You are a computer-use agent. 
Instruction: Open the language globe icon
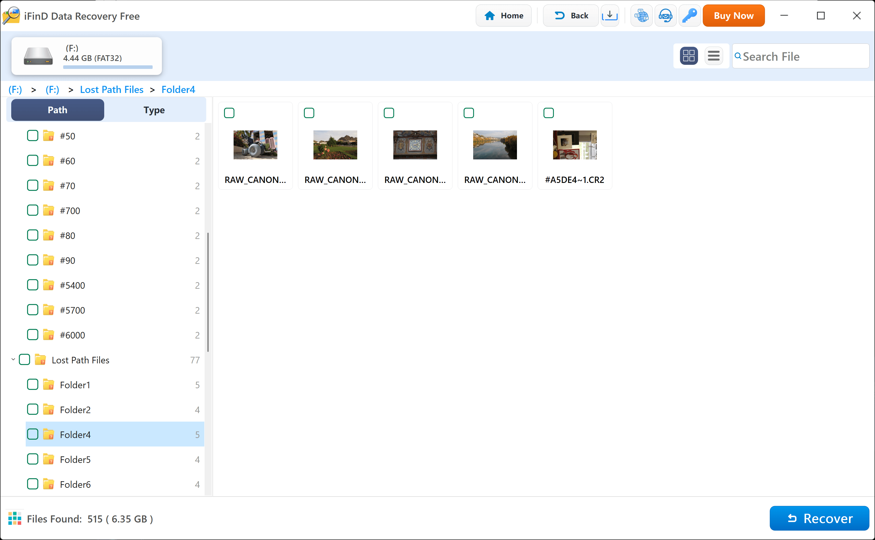(641, 16)
